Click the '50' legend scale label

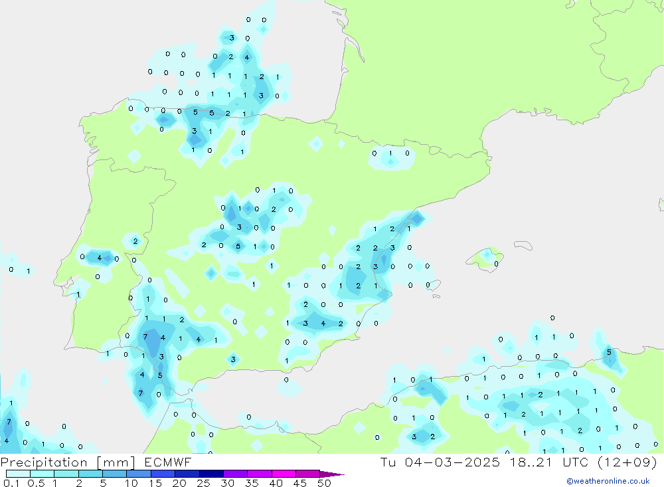[325, 483]
